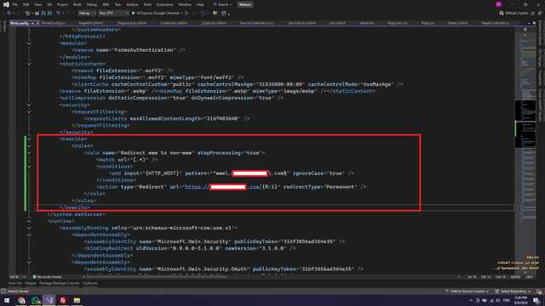Click ENG language indicator in system tray
Image resolution: width=545 pixels, height=306 pixels.
pos(507,300)
